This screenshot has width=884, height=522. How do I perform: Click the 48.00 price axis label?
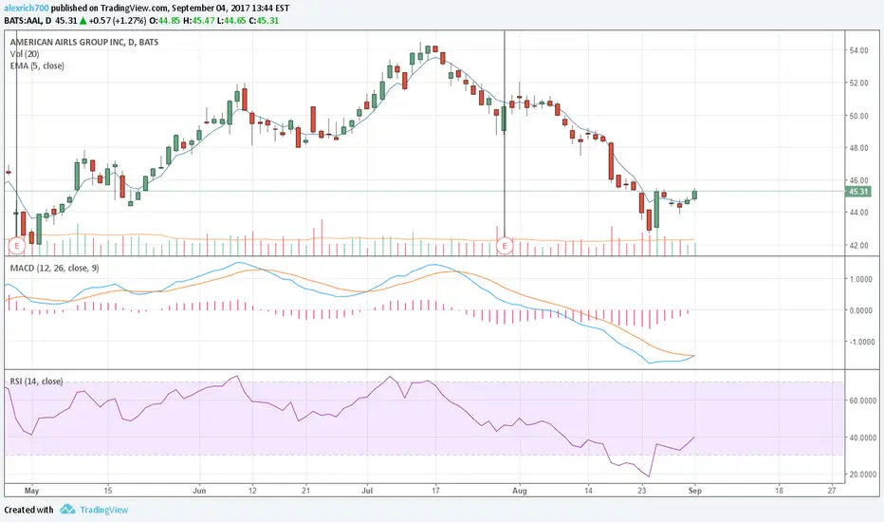click(x=858, y=148)
